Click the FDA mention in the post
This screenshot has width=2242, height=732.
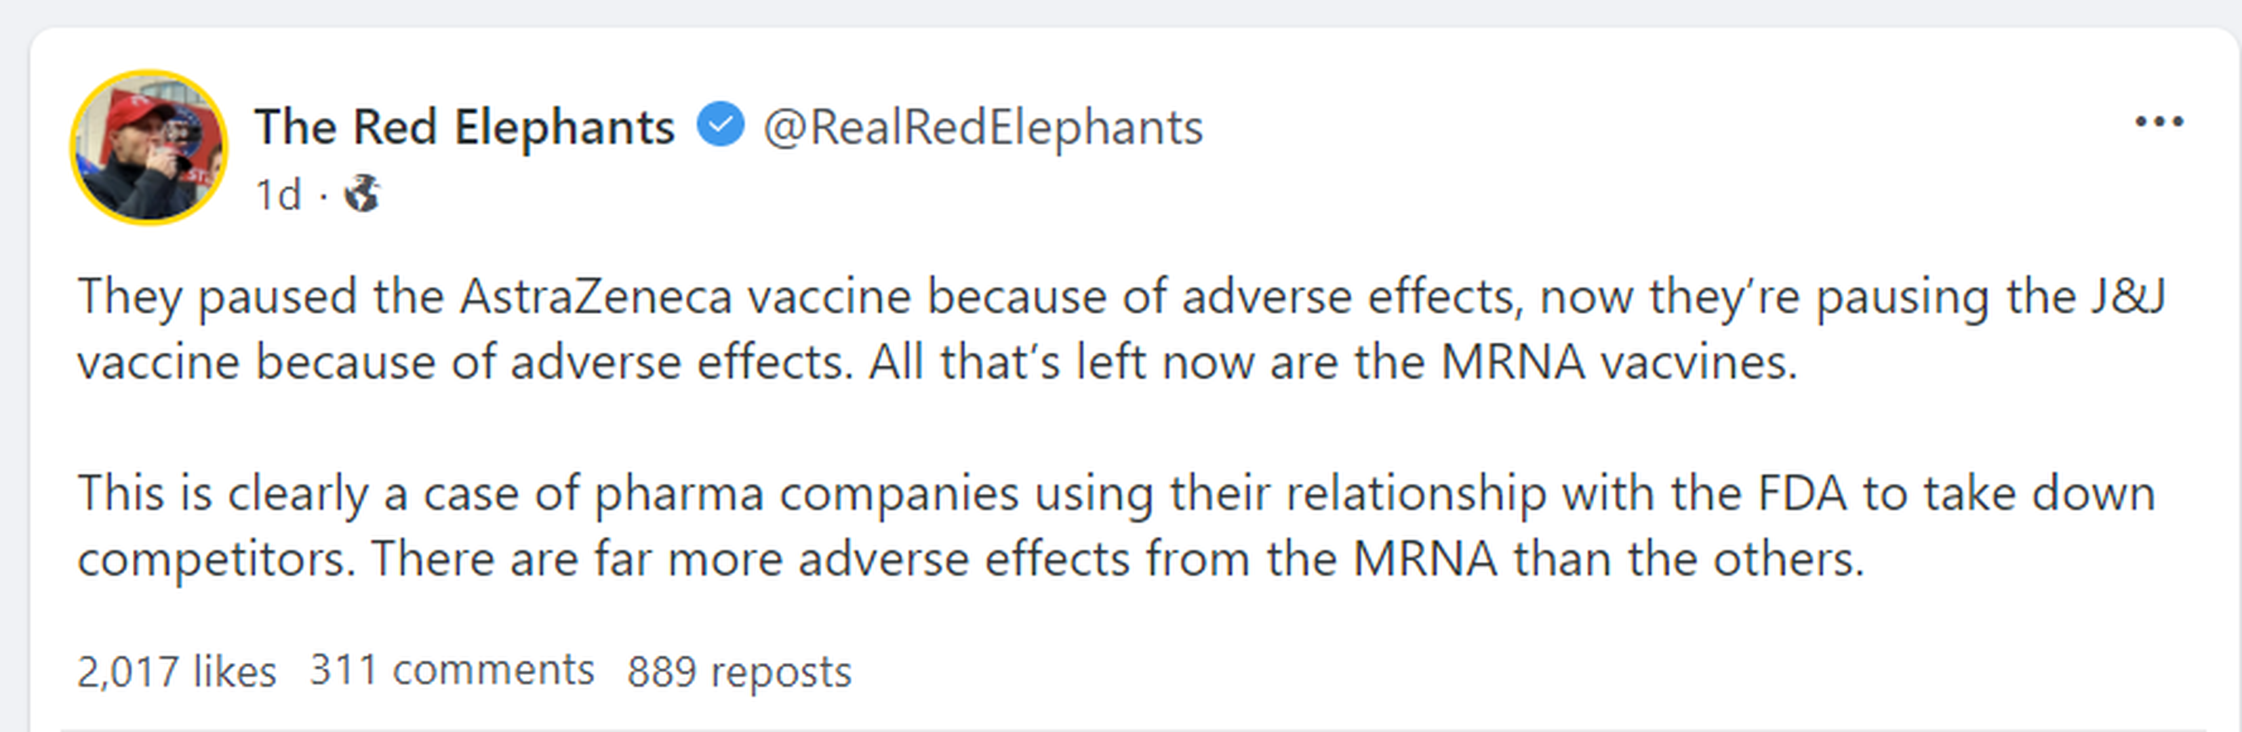(x=1801, y=493)
